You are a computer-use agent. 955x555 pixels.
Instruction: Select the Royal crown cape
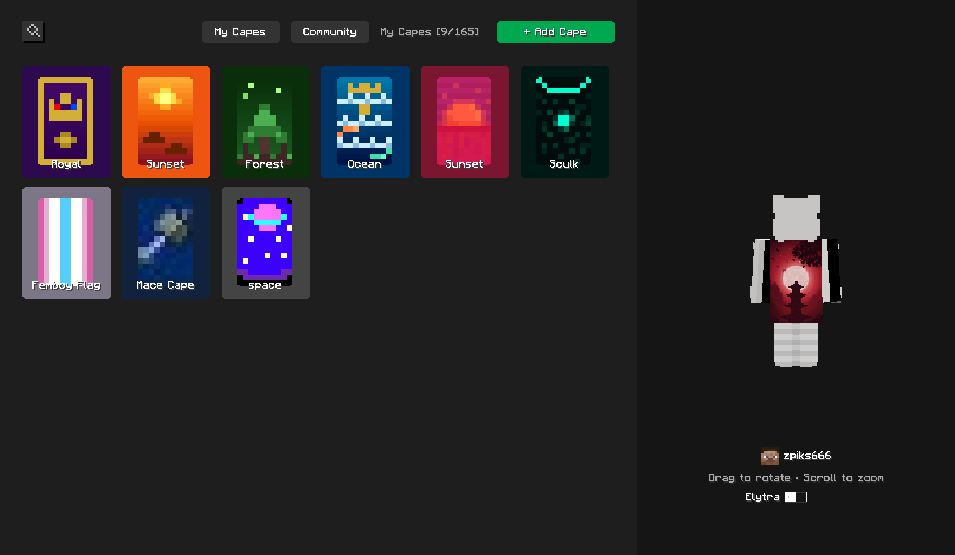click(x=66, y=121)
